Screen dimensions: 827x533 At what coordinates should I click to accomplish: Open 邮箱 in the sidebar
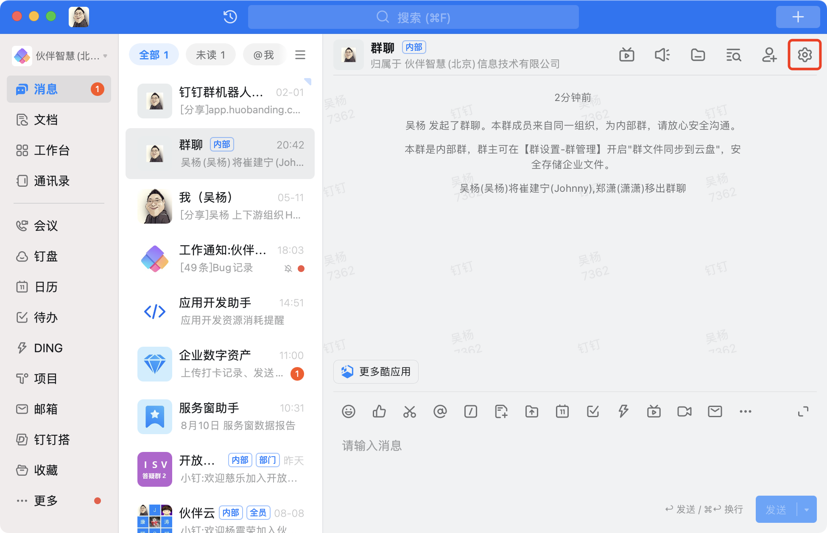pyautogui.click(x=59, y=409)
